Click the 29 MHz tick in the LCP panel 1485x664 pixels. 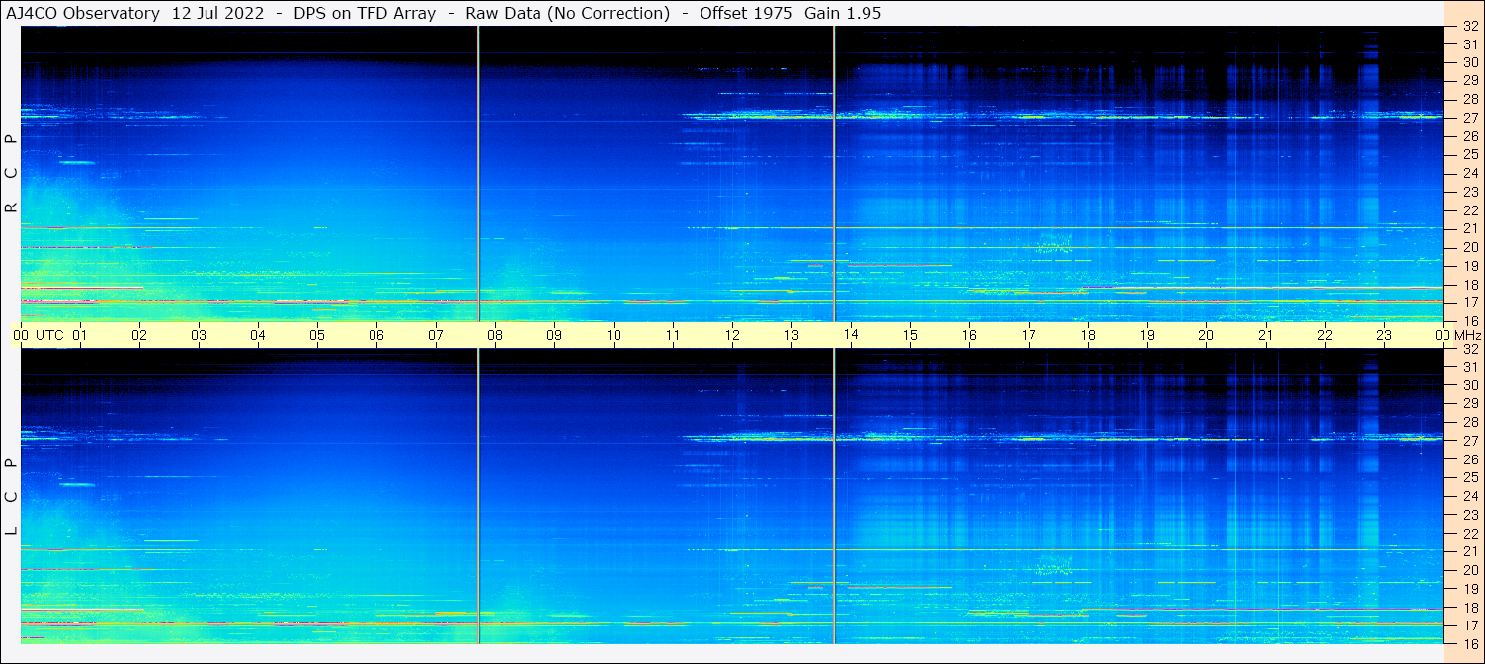click(x=1470, y=403)
